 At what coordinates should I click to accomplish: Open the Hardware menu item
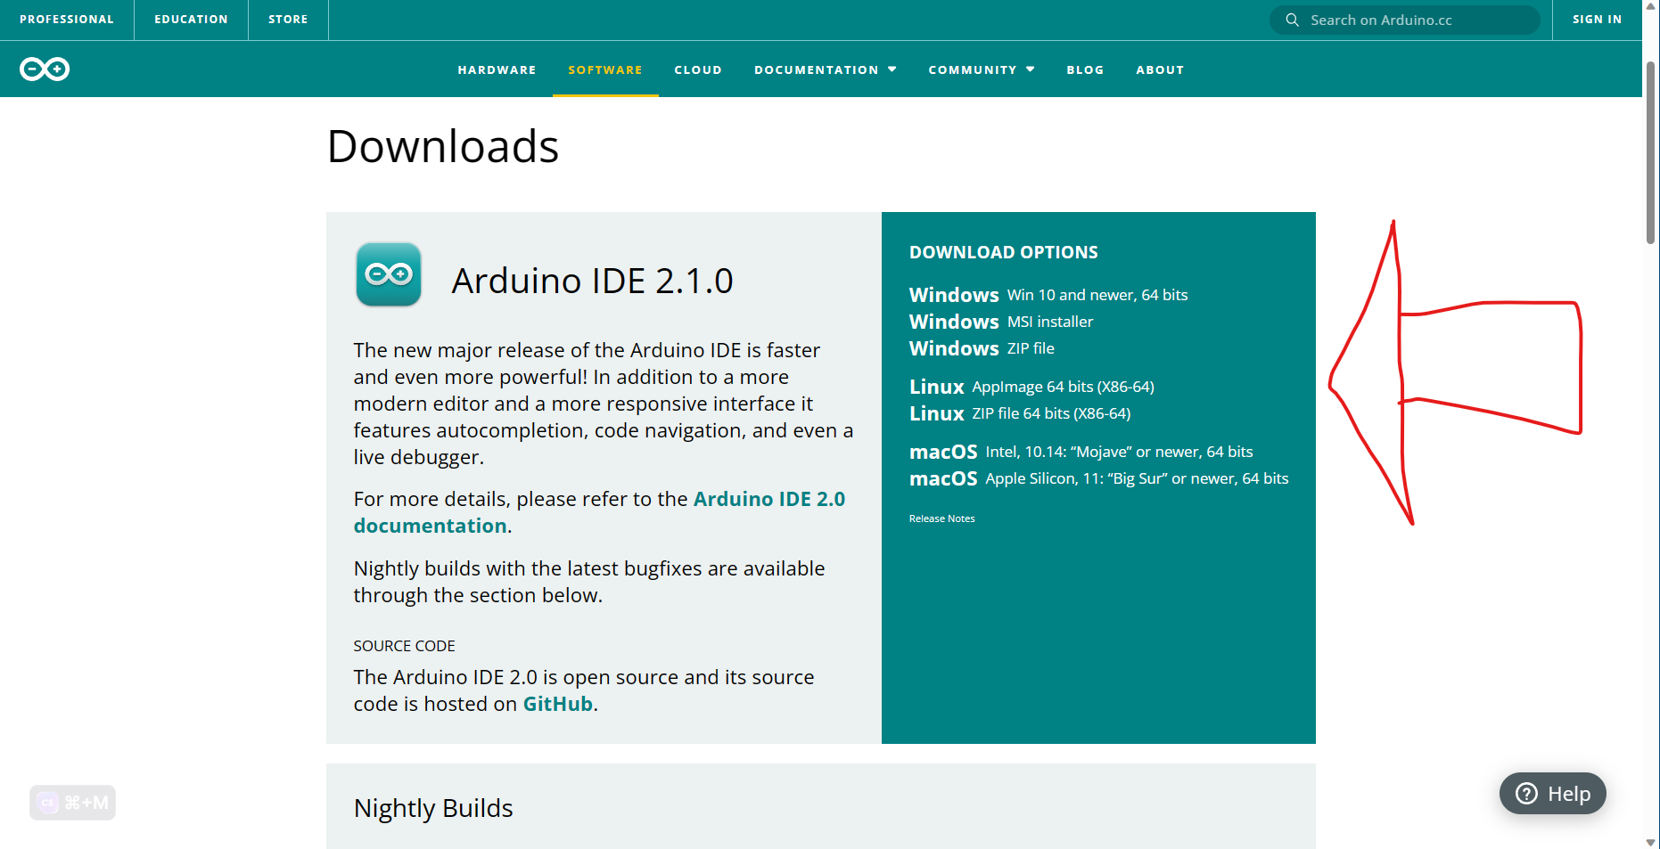click(497, 69)
